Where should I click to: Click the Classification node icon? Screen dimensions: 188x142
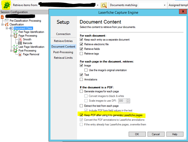(x=7, y=25)
